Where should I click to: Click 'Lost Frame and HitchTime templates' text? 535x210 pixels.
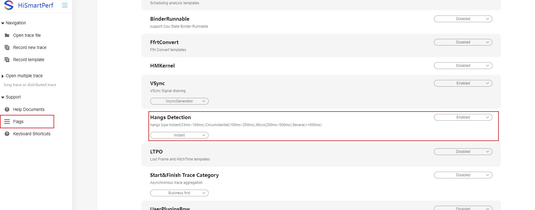pyautogui.click(x=180, y=159)
